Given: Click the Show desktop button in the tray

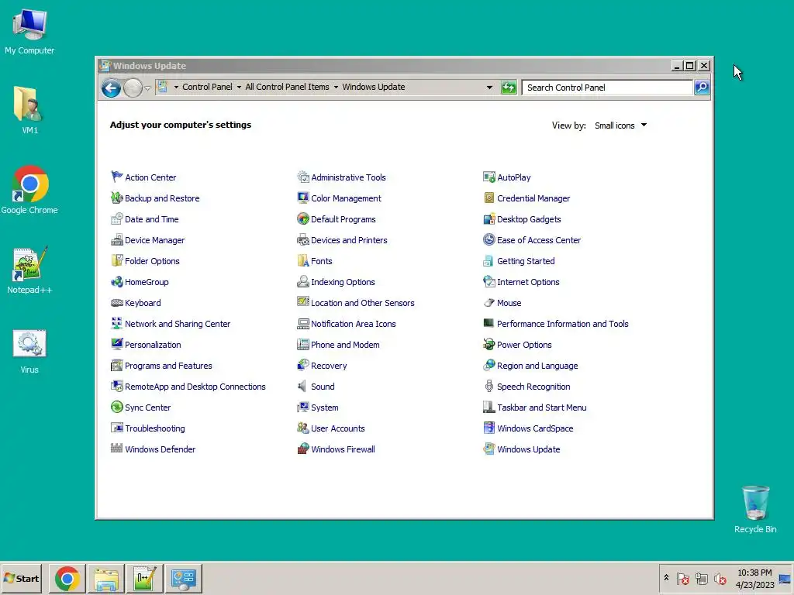Looking at the screenshot, I should [785, 578].
